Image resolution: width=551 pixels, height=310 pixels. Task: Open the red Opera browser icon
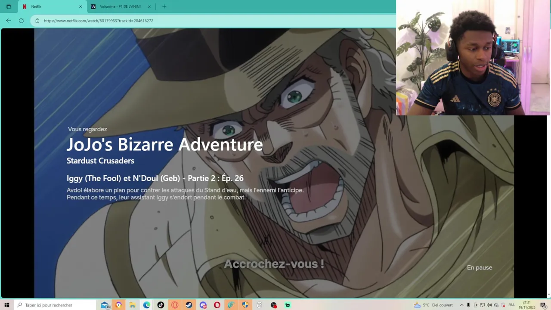pyautogui.click(x=217, y=305)
